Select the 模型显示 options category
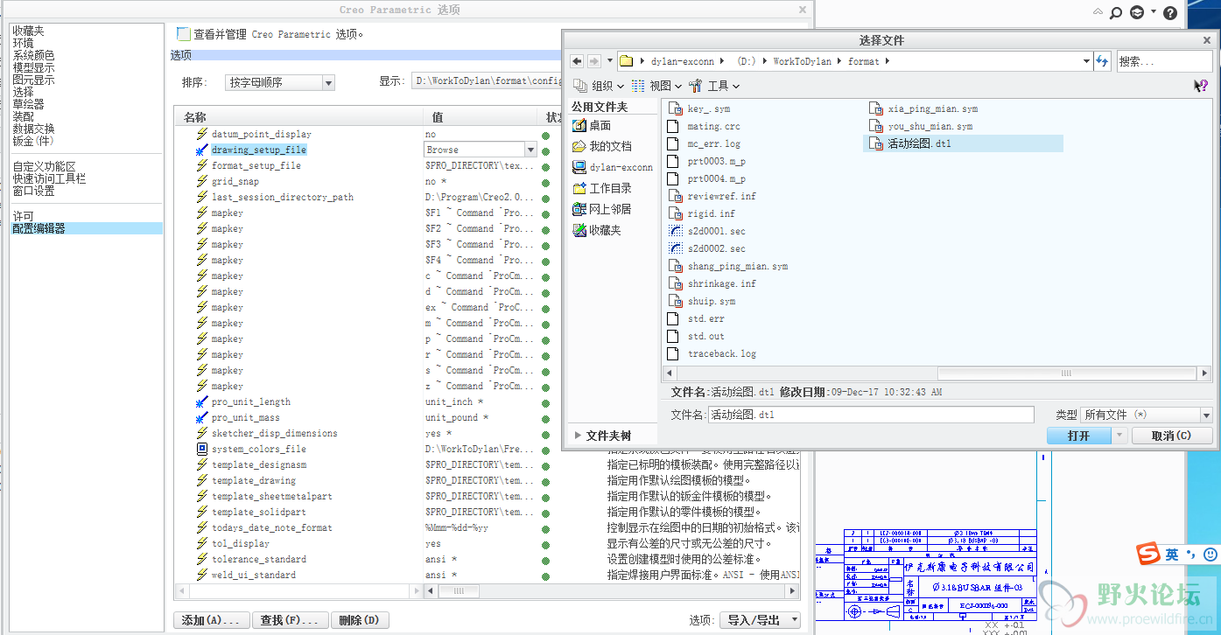 33,67
